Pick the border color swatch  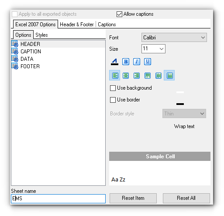coord(180,104)
